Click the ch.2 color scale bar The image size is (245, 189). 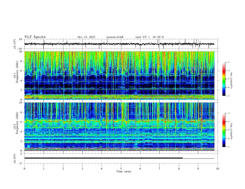[224, 130]
